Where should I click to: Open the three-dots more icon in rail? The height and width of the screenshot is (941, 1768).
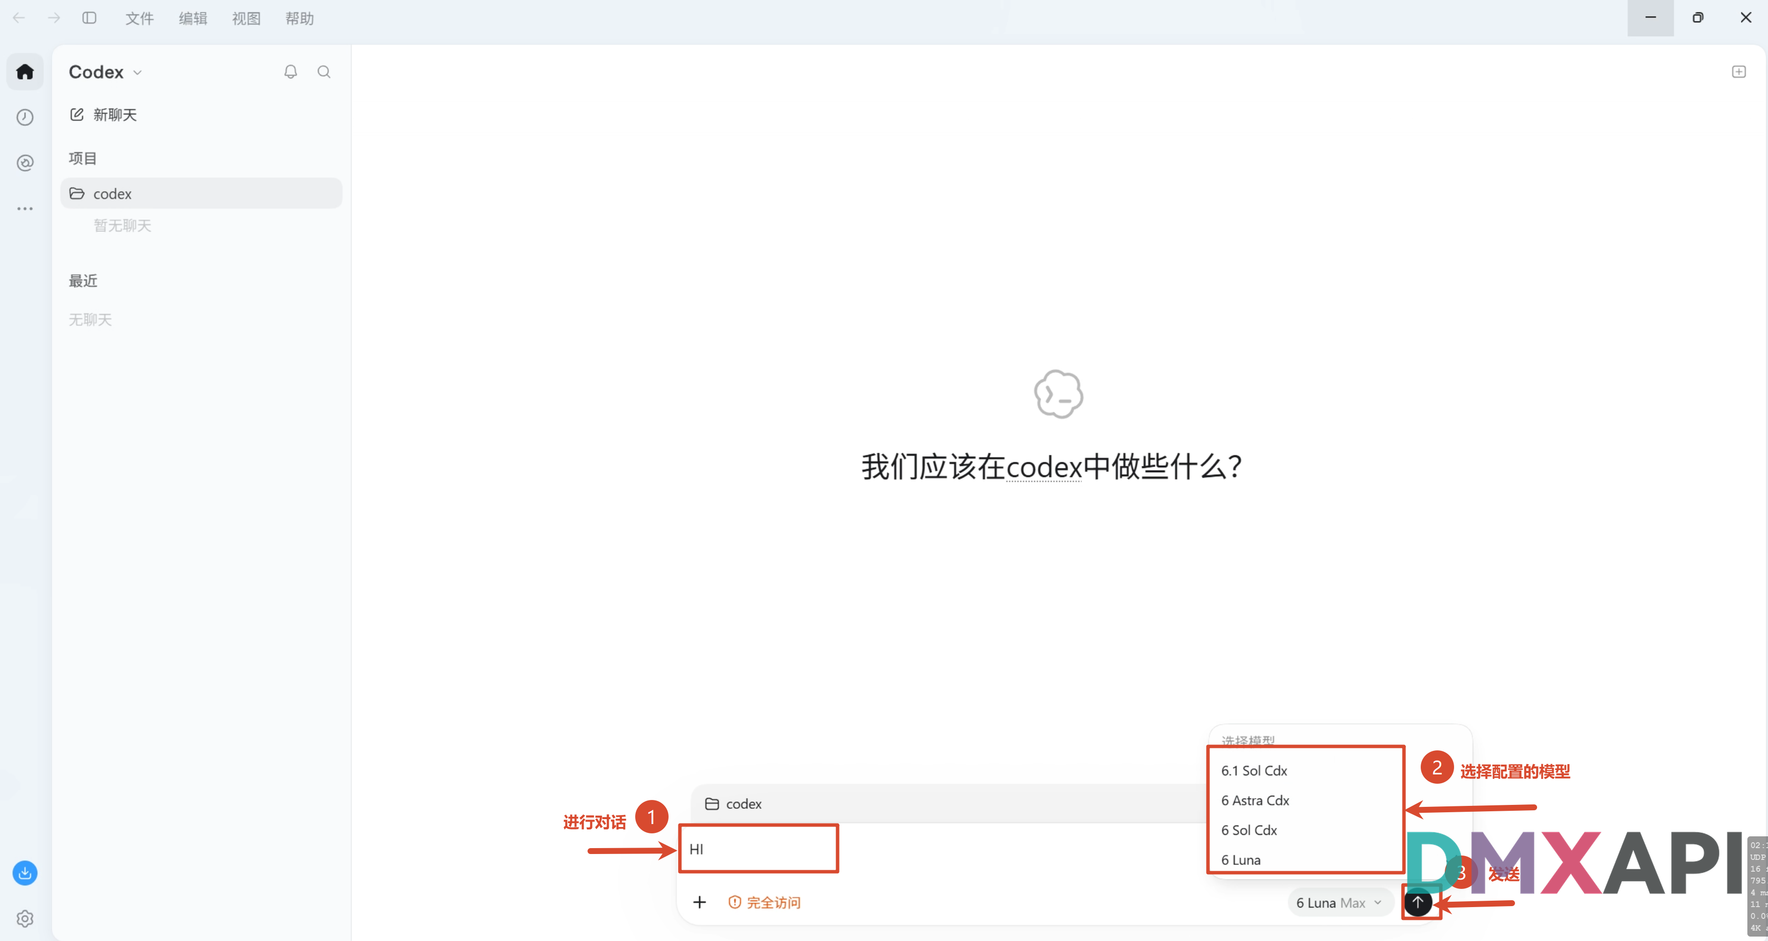point(25,209)
